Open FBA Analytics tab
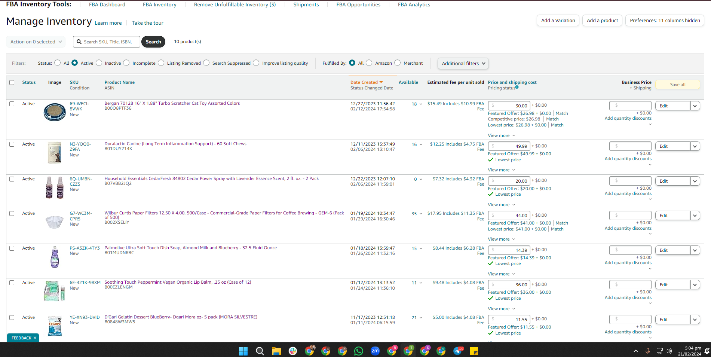 click(x=414, y=4)
